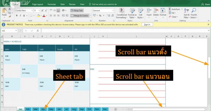Click the Delete cells icon

pyautogui.click(x=156, y=10)
